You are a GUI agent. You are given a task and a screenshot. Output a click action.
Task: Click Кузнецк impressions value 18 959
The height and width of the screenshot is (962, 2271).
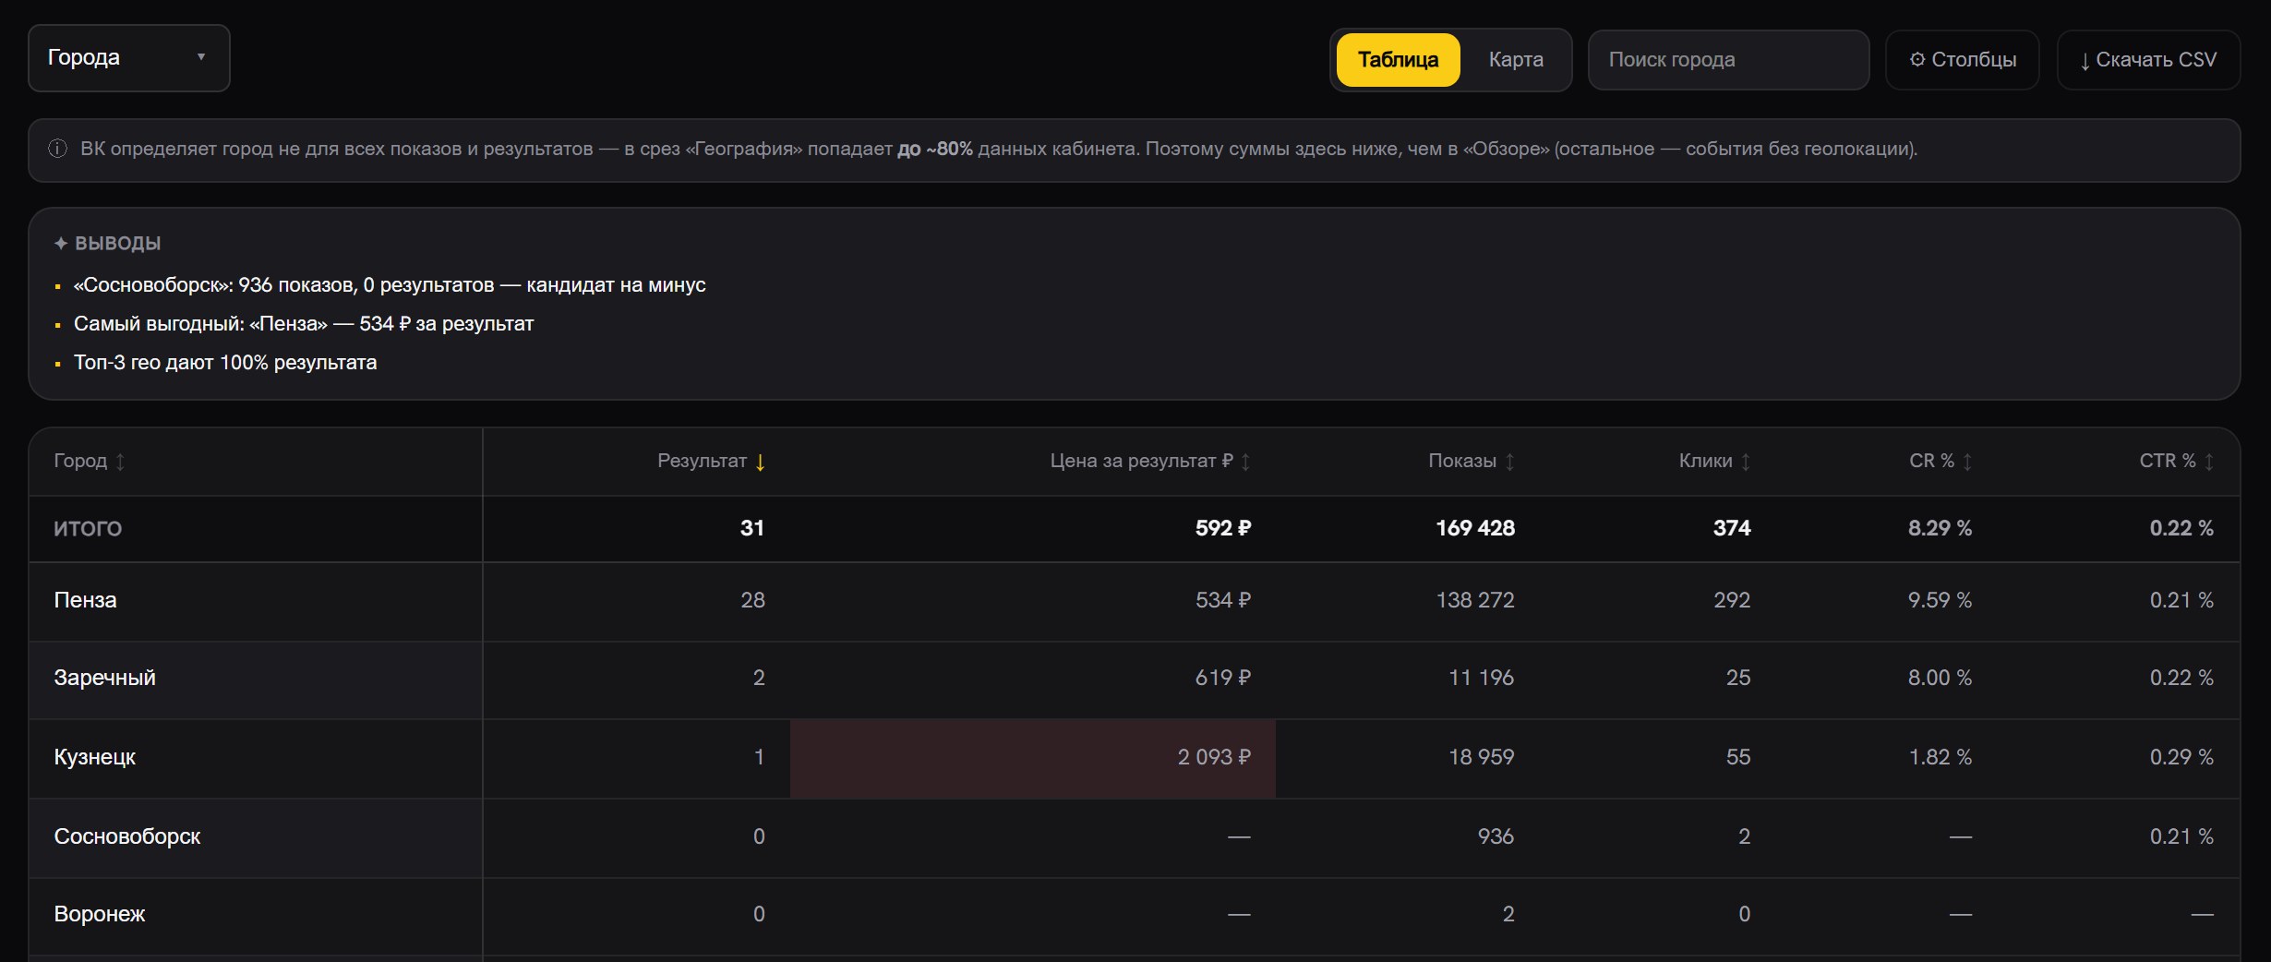1482,758
